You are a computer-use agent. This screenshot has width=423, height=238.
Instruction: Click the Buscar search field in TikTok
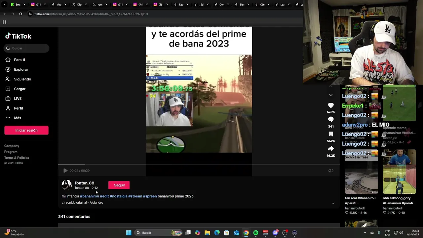[27, 48]
